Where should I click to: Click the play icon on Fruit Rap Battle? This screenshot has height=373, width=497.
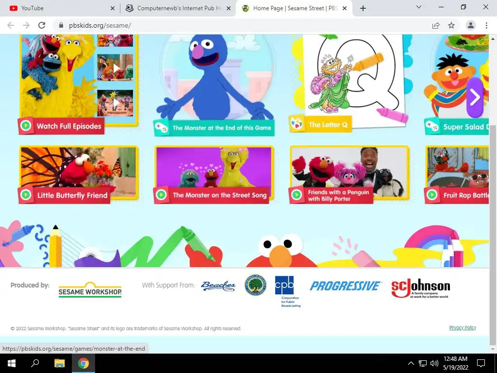[x=431, y=194]
